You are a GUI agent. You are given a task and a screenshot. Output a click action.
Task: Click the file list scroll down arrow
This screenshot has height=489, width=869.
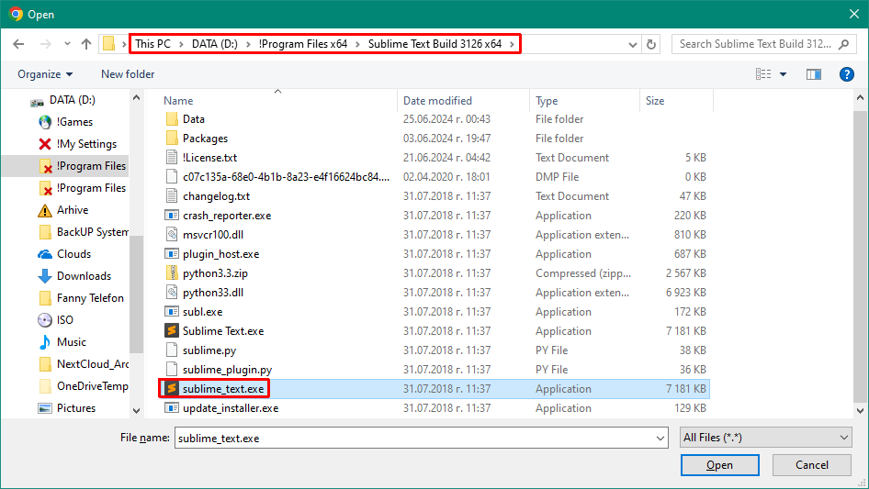(860, 411)
